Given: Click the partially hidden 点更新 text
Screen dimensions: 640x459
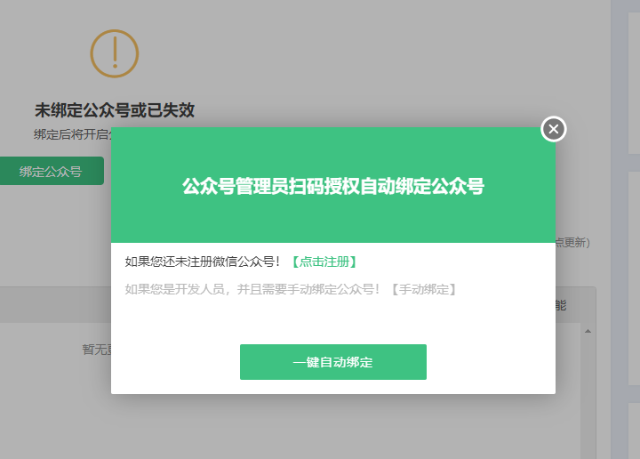Looking at the screenshot, I should point(572,242).
